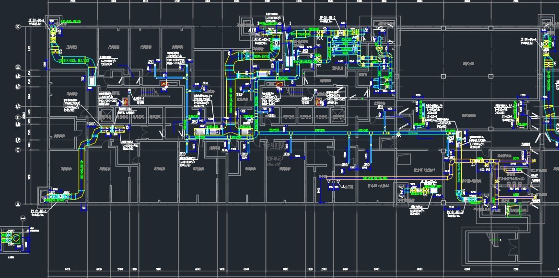Select the SF equipment tag ending in B2-2
Image resolution: width=559 pixels, height=278 pixels.
(x=327, y=17)
